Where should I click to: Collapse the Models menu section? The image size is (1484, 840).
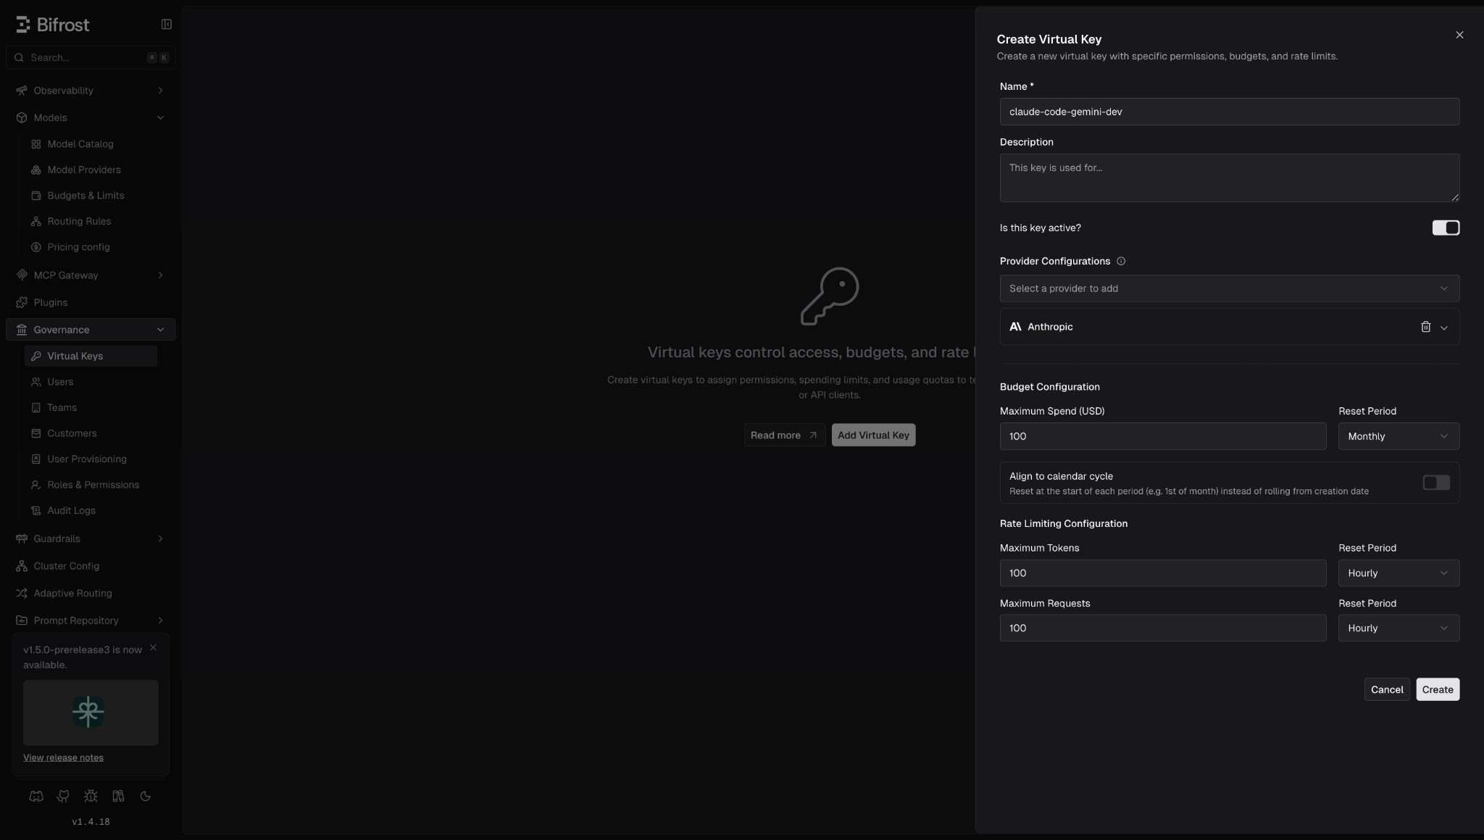tap(91, 117)
